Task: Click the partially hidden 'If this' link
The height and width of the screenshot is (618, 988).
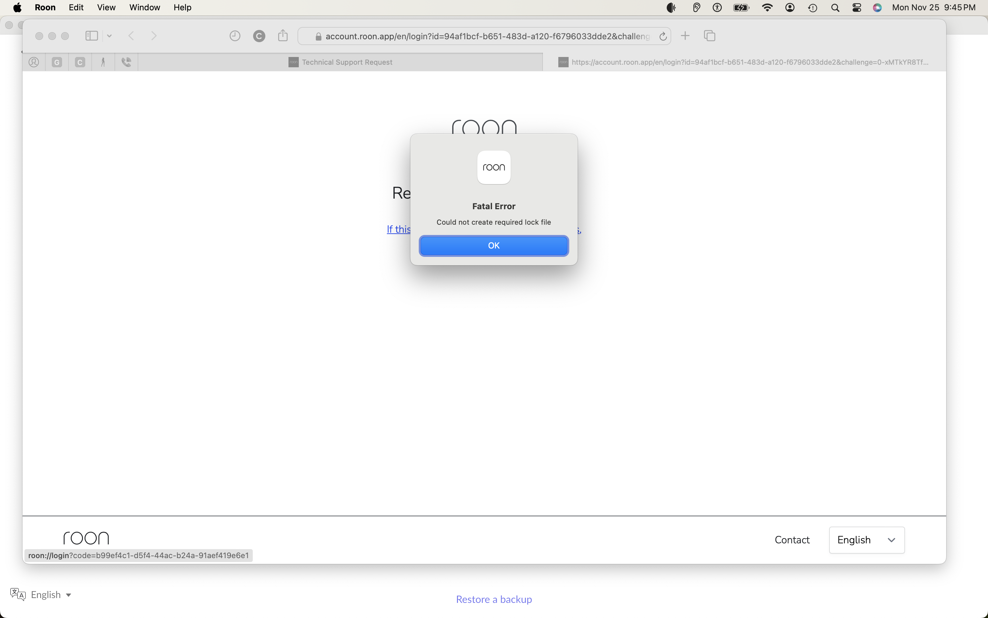Action: tap(398, 229)
